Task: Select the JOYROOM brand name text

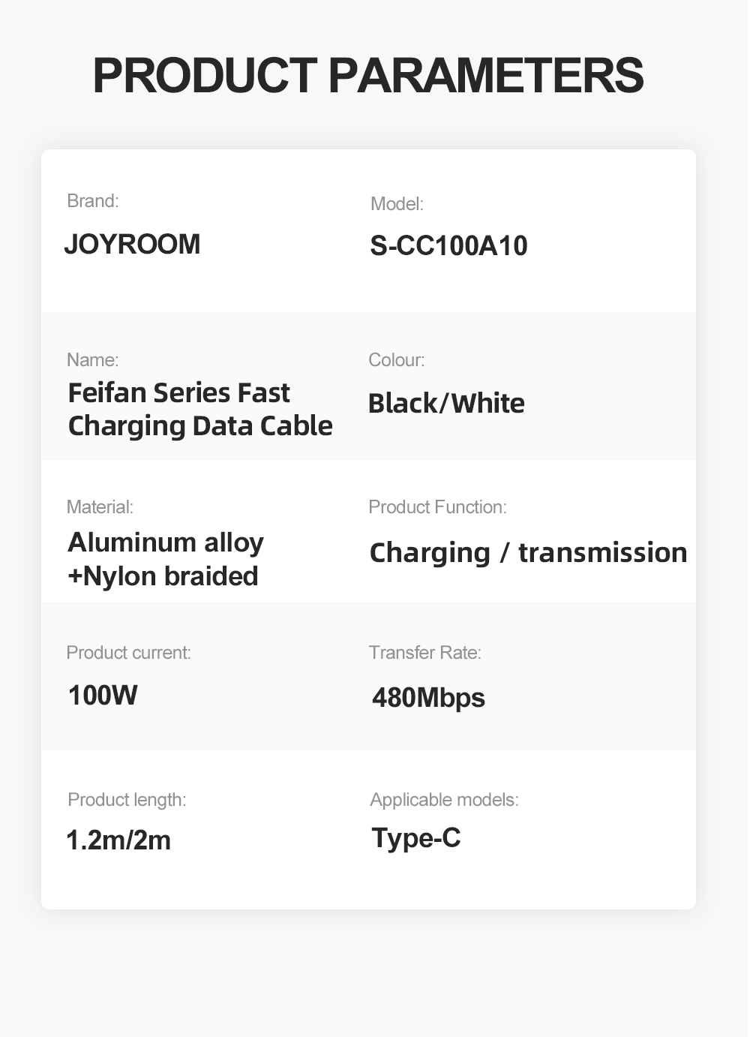Action: click(x=132, y=244)
